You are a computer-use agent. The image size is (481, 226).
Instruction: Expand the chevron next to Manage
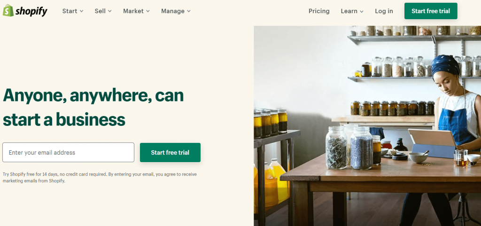click(189, 11)
